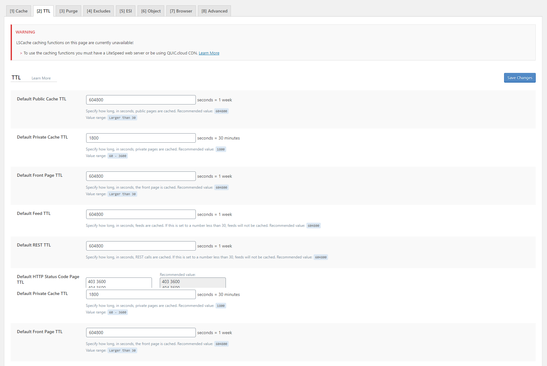
Task: Click the red WARNING heading
Action: point(25,32)
